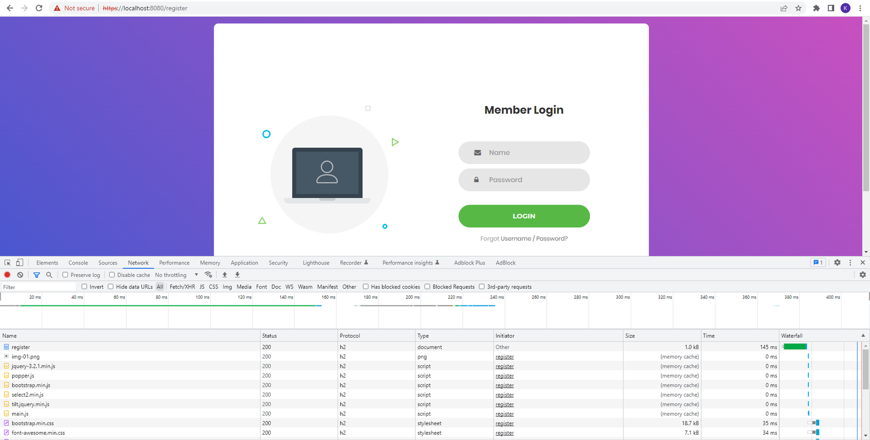This screenshot has height=440, width=870.
Task: Click the register row's green waterfall bar
Action: coord(795,347)
